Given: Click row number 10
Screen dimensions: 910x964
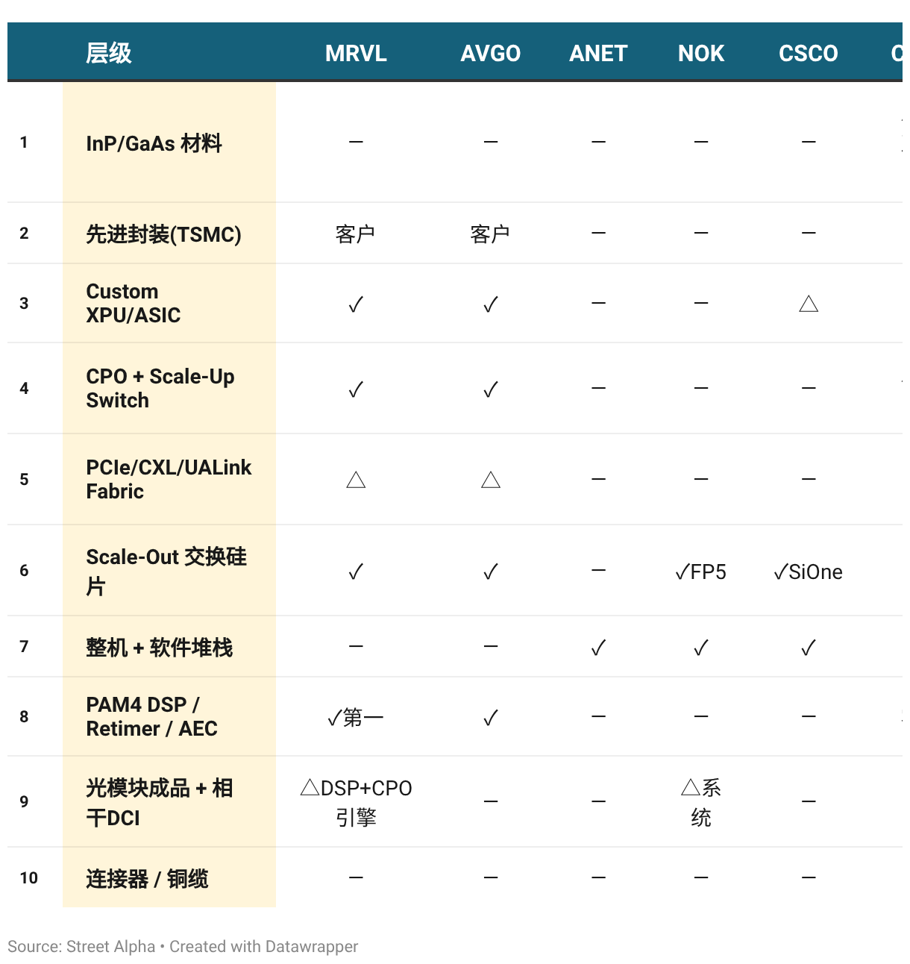Looking at the screenshot, I should tap(28, 877).
